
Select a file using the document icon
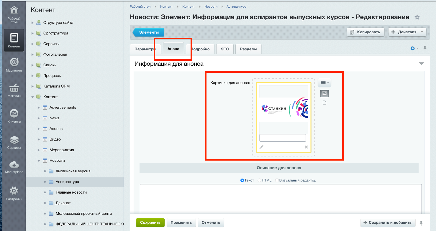click(324, 103)
